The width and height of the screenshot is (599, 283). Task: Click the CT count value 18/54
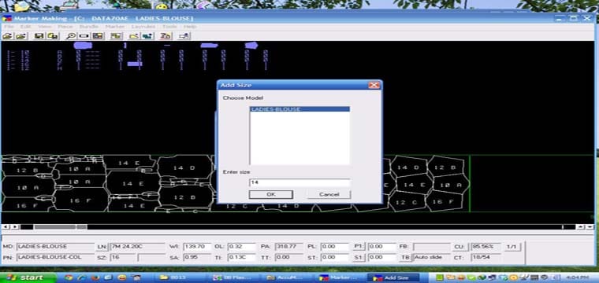486,258
